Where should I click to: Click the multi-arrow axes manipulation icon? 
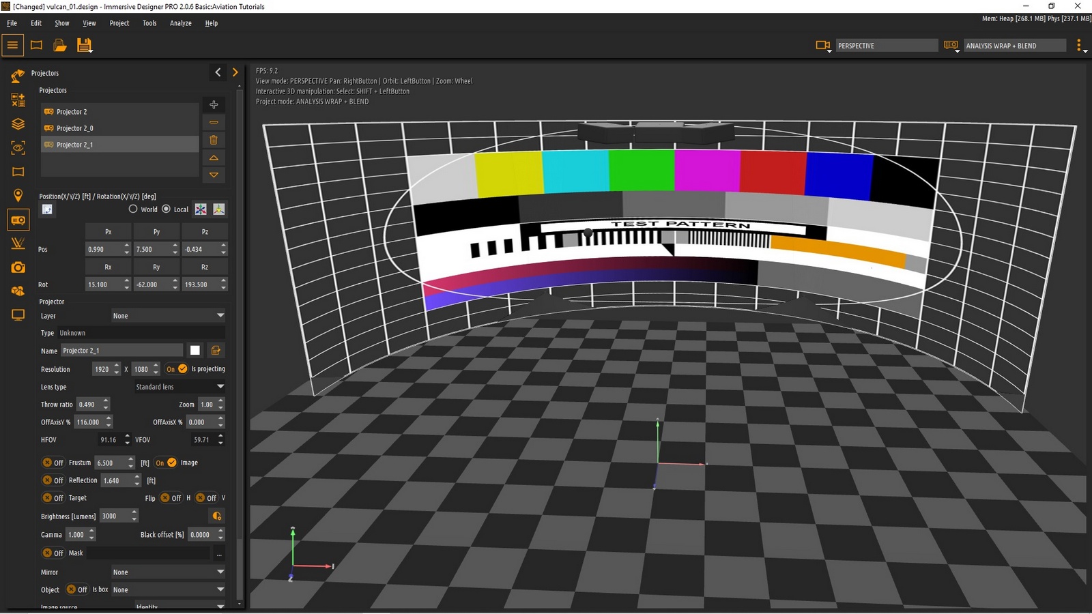point(201,209)
